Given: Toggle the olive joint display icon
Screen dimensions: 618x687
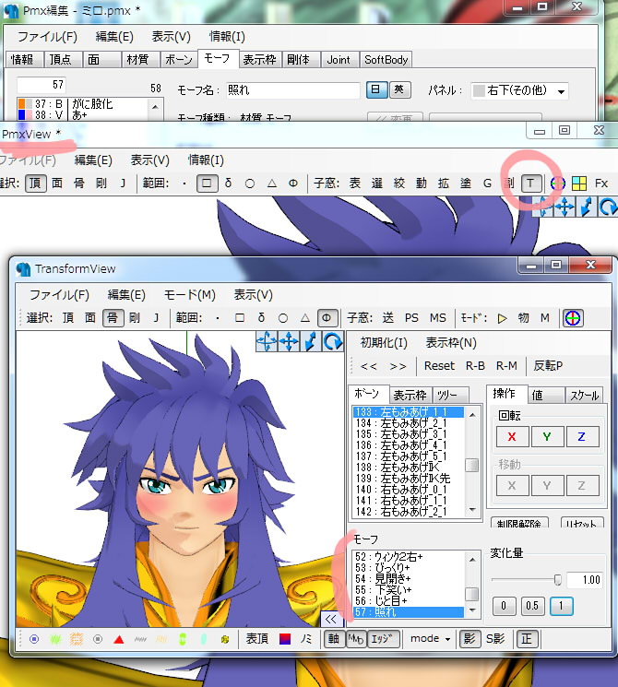Looking at the screenshot, I should pyautogui.click(x=225, y=640).
